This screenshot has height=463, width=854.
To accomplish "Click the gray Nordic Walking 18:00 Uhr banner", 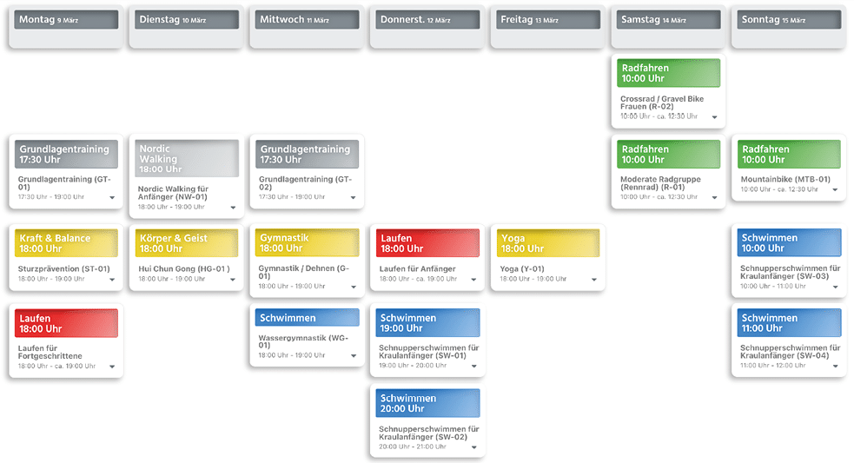I will (x=187, y=159).
